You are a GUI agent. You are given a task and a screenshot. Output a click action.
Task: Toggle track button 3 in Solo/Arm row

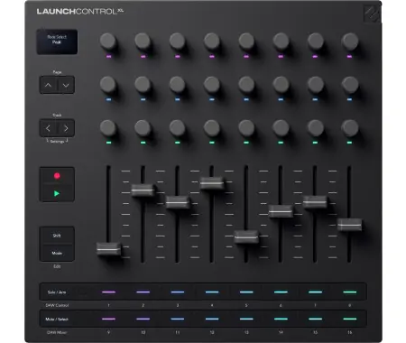click(x=178, y=292)
